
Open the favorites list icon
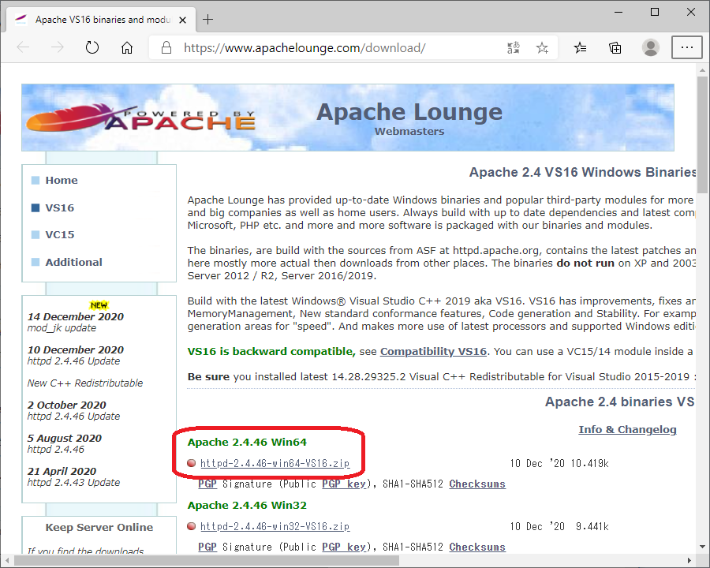(x=581, y=48)
